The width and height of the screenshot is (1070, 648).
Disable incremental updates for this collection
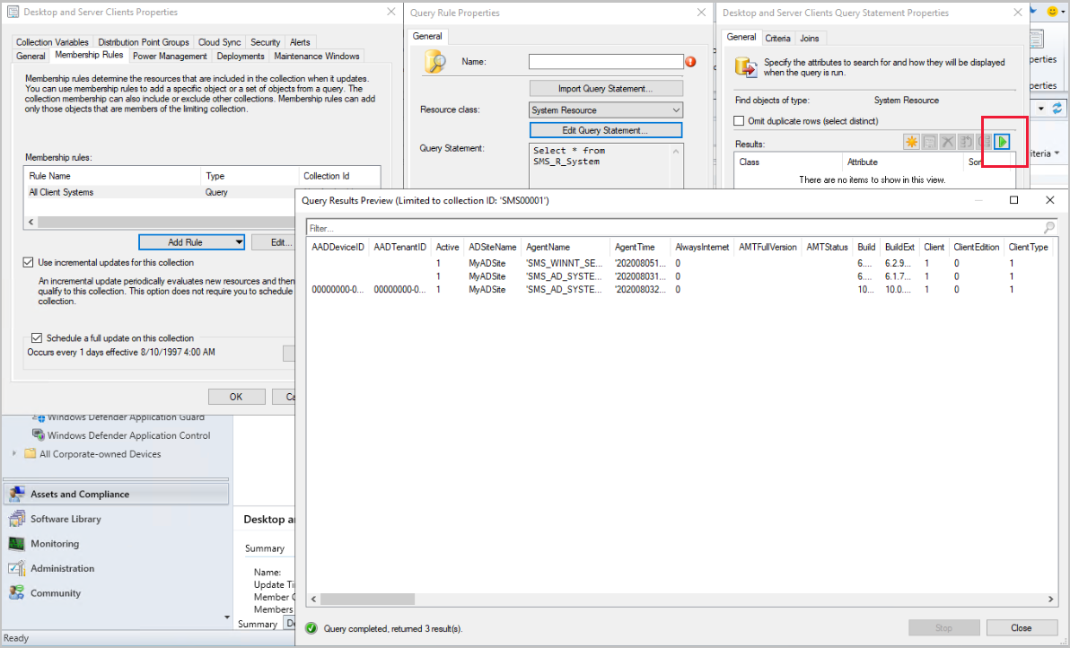[28, 262]
